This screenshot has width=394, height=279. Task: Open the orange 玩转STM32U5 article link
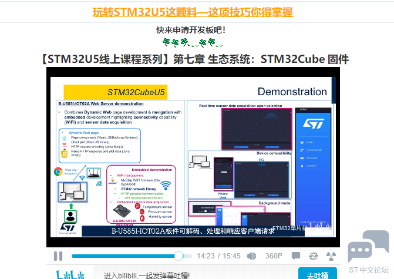point(193,12)
